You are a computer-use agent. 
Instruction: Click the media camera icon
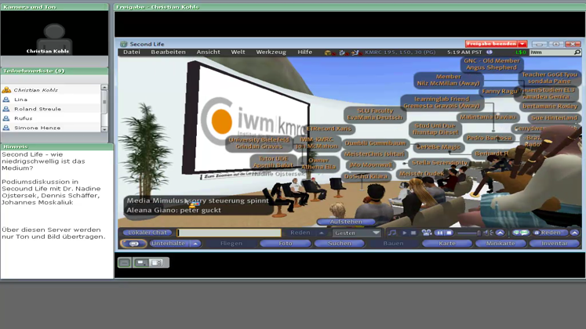(x=427, y=233)
